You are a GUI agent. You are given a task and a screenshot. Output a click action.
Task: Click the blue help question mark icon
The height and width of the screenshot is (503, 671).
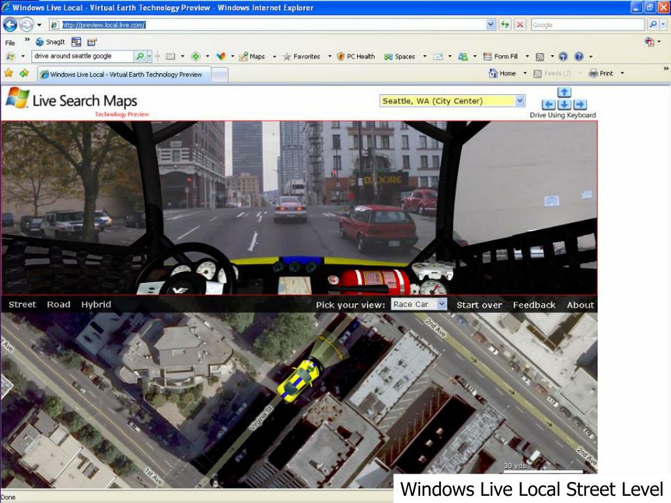click(x=579, y=56)
